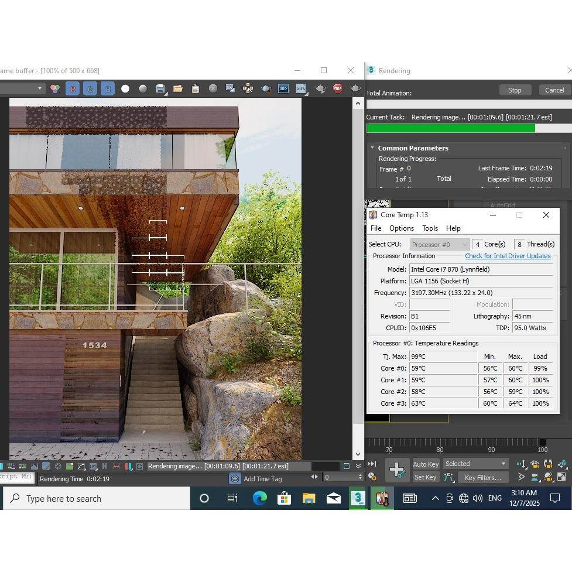Screen dimensions: 572x572
Task: Toggle the red channel R button
Action: (73, 89)
